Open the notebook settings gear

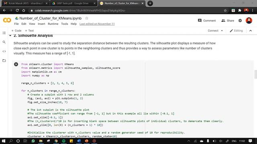(x=240, y=20)
